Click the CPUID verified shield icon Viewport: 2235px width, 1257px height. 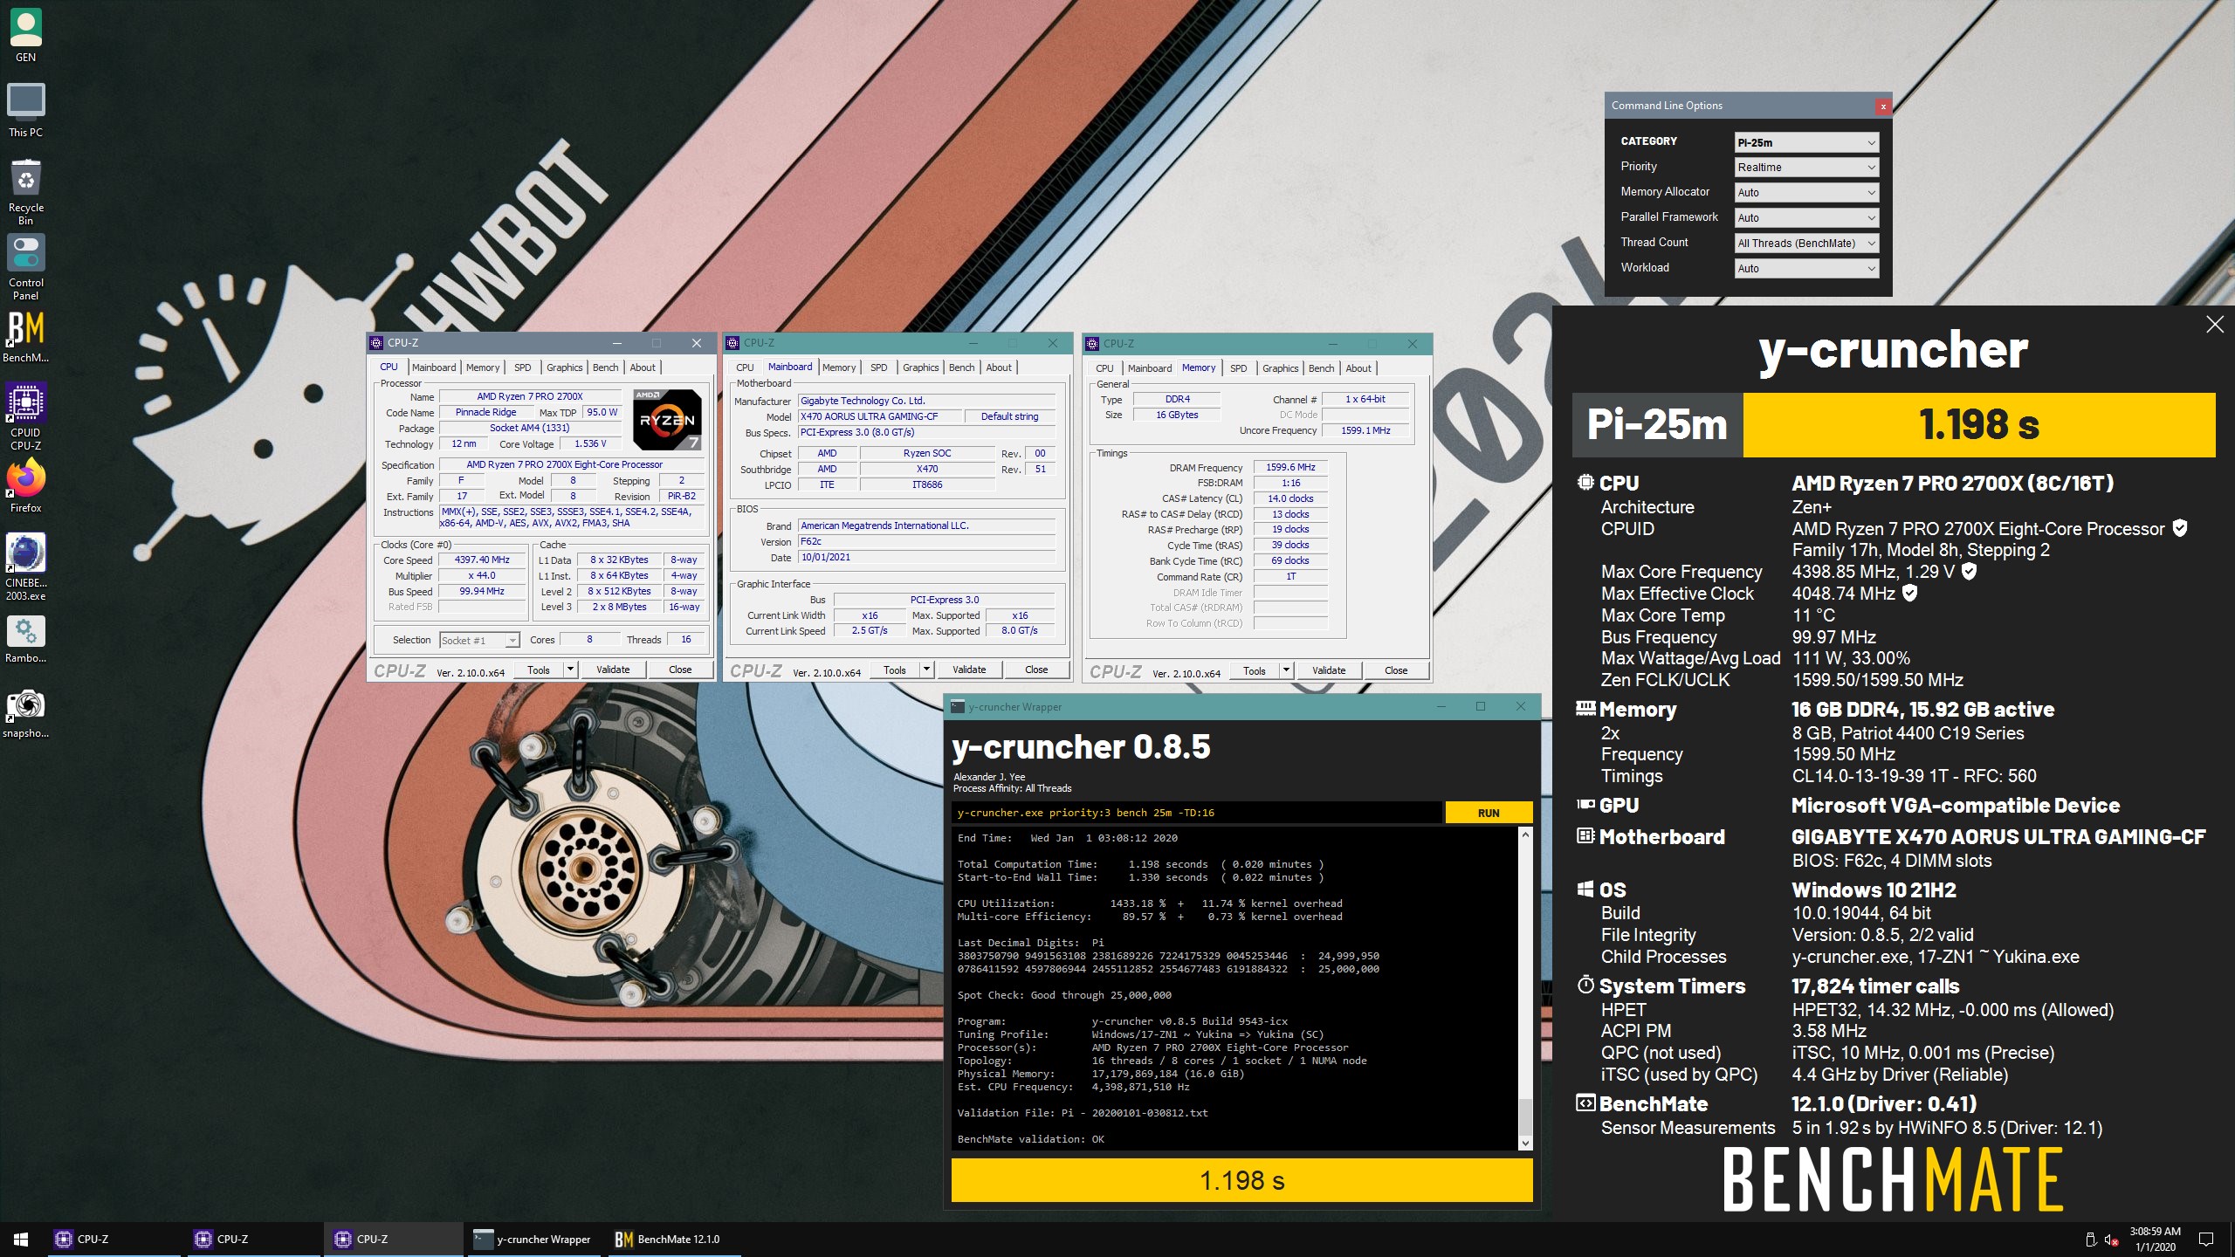(x=2180, y=527)
